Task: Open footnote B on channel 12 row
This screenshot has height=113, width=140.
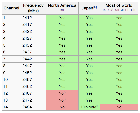Action: click(65, 92)
